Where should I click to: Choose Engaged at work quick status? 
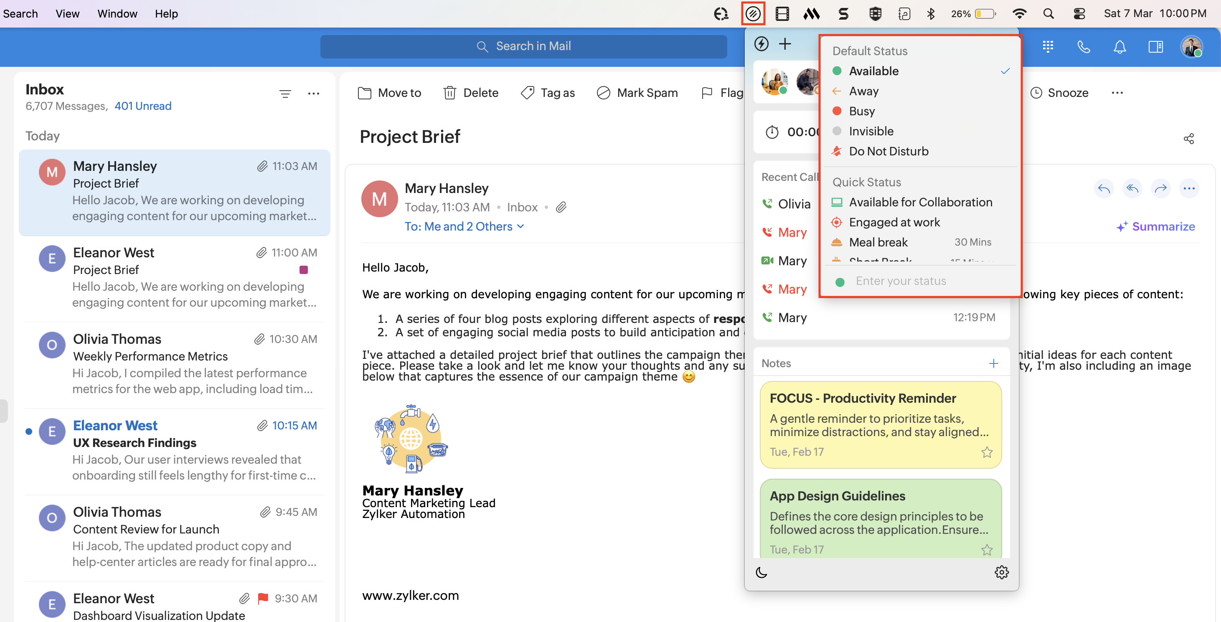point(894,222)
